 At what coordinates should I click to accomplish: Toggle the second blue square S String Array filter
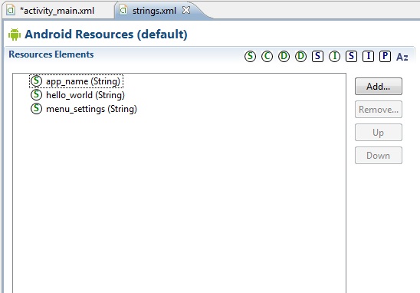(352, 56)
